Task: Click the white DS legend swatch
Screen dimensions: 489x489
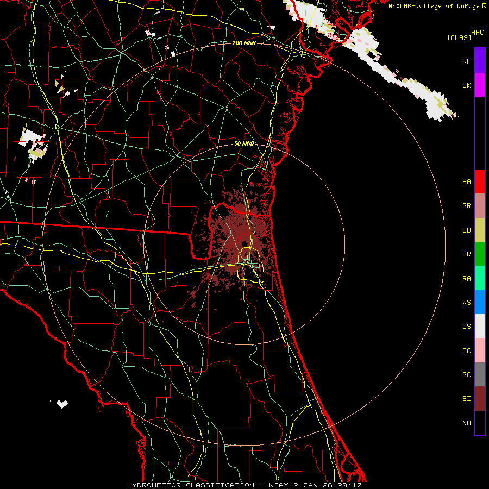Action: pos(480,326)
